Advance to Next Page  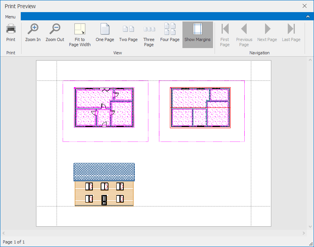point(267,33)
